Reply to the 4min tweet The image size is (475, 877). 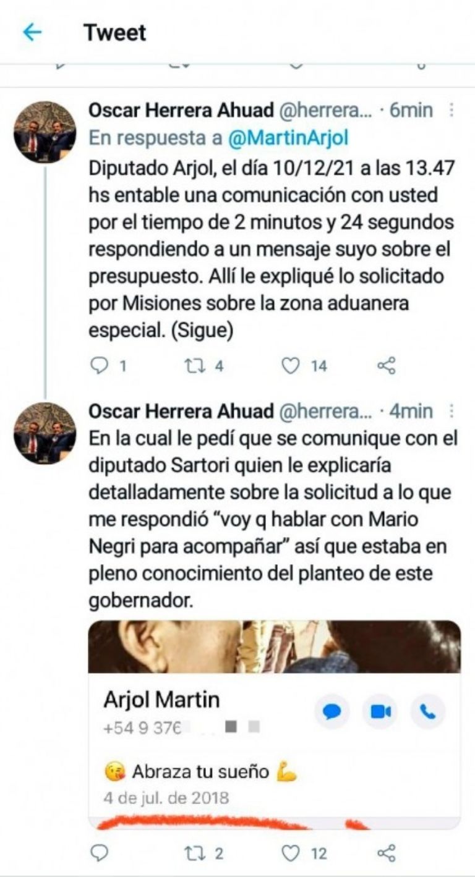click(x=99, y=854)
